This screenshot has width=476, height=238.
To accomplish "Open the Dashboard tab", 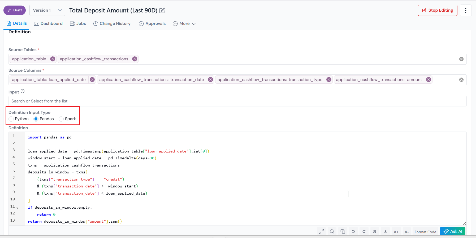I will coord(48,24).
